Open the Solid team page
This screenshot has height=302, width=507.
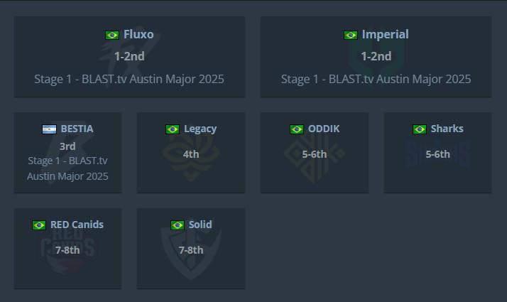tap(200, 225)
